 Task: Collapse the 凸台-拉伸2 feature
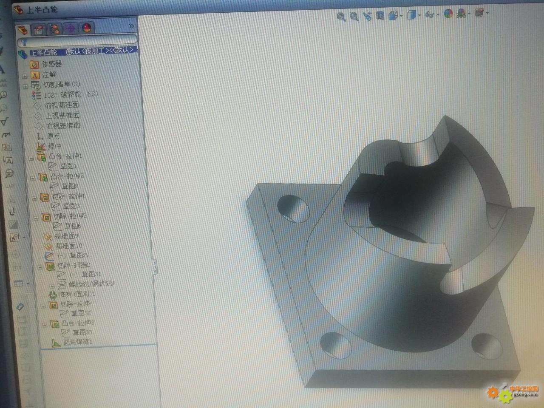pos(33,178)
